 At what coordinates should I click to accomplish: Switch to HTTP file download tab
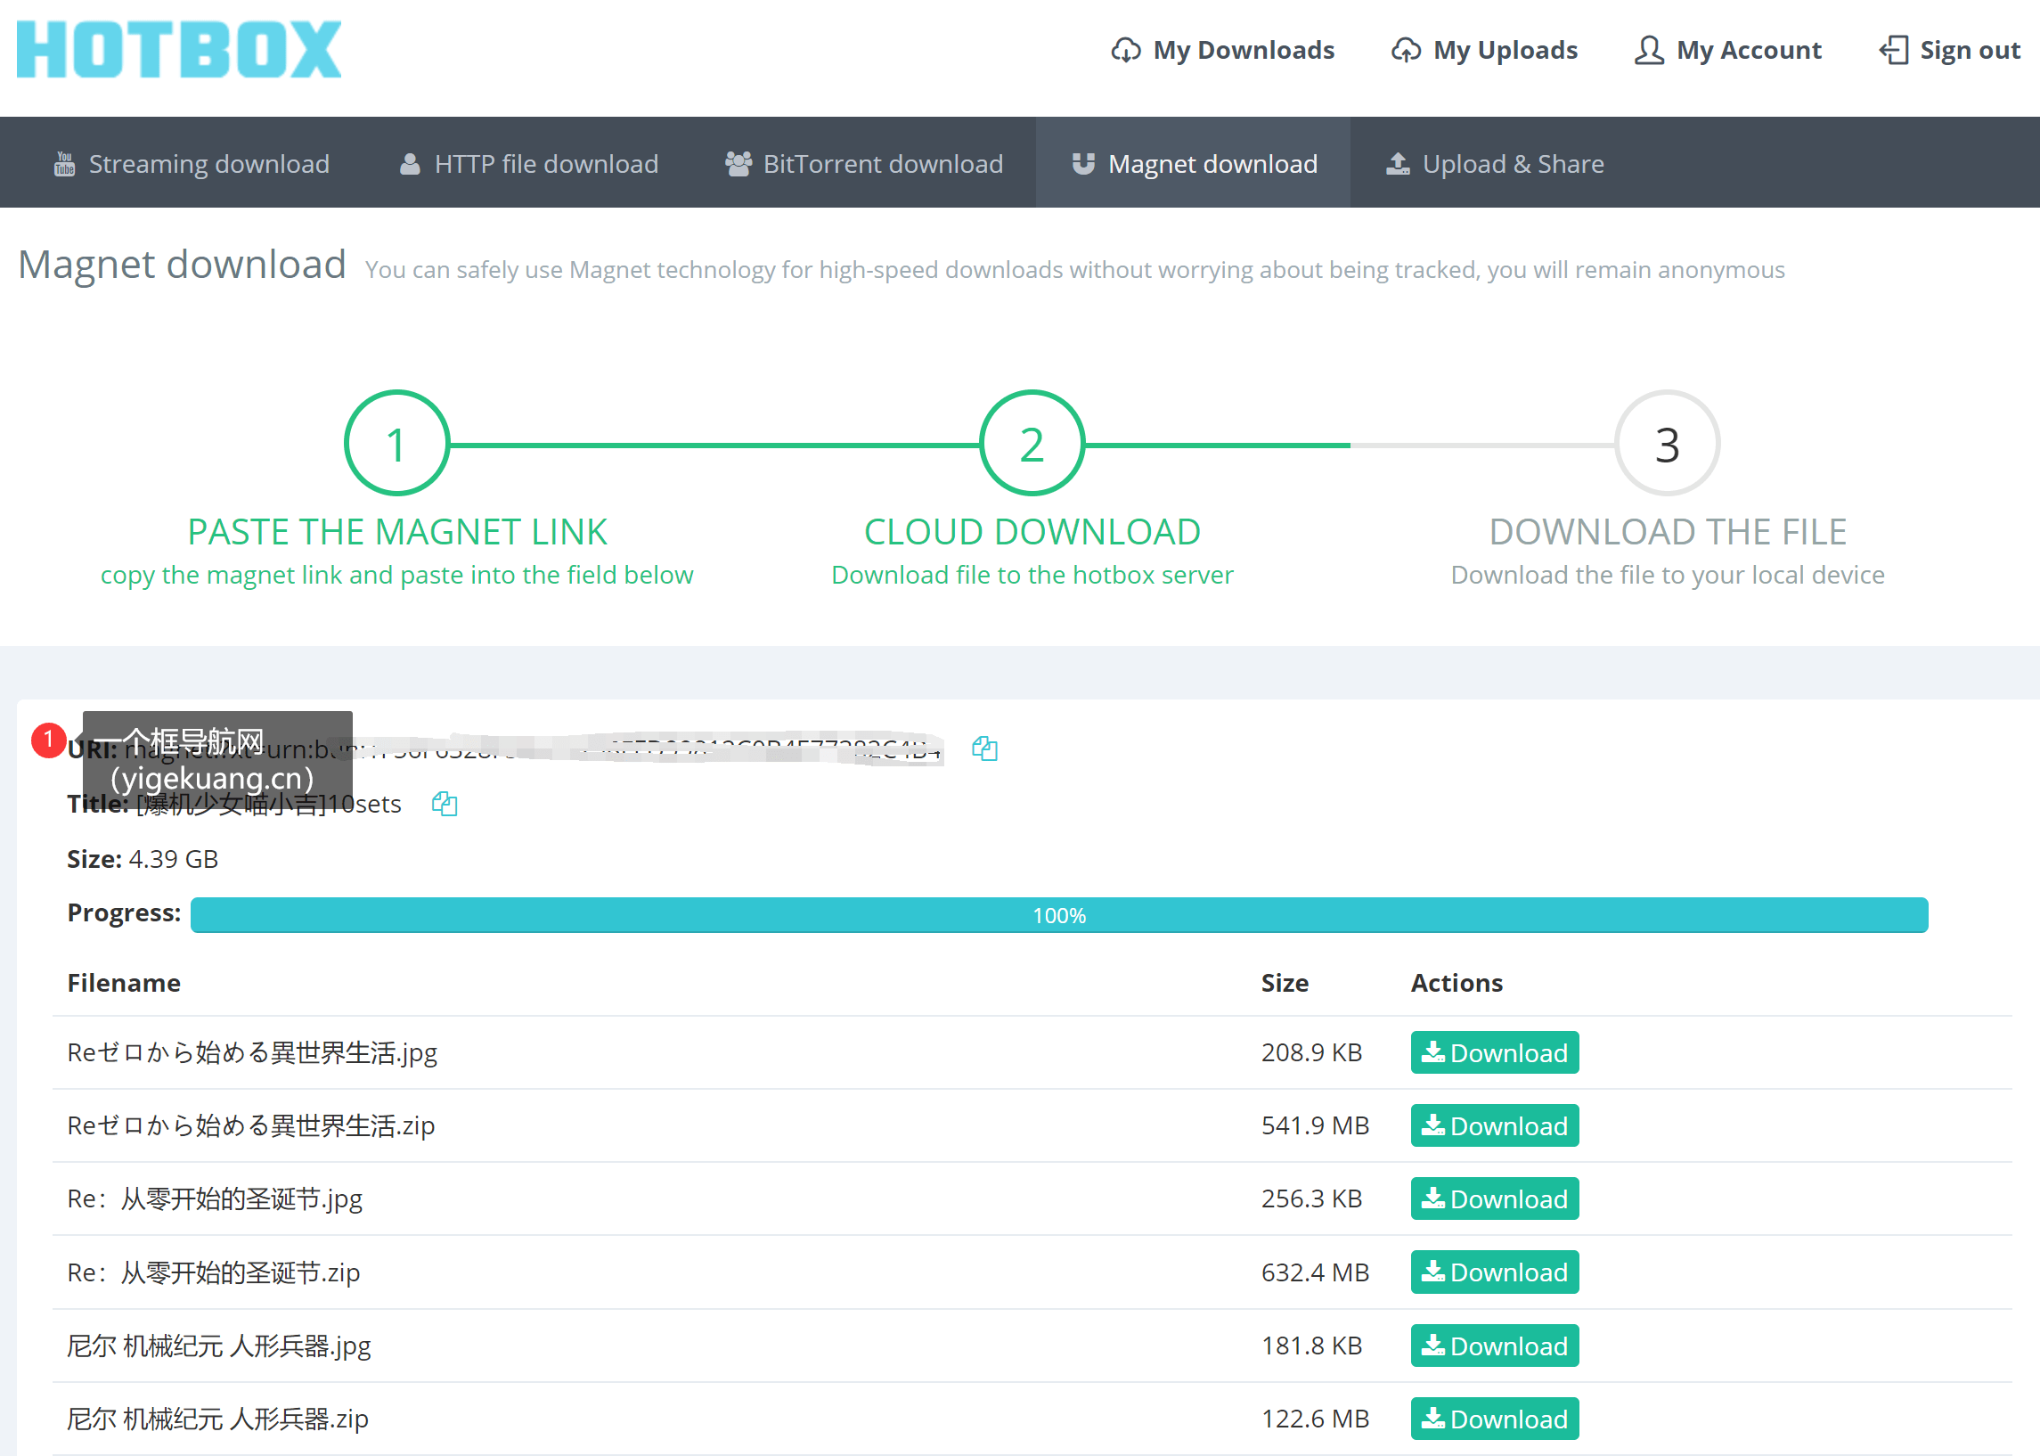coord(528,163)
